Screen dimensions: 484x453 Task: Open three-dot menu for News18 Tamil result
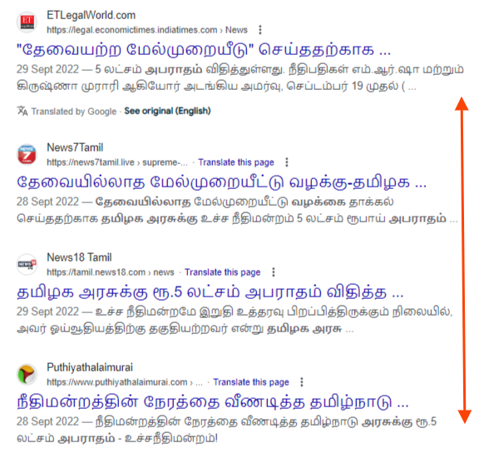(273, 272)
